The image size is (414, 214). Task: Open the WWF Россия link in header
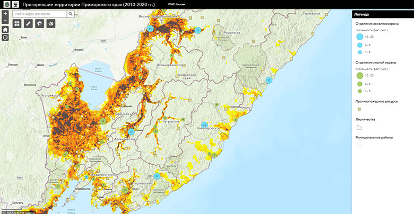[x=182, y=5]
